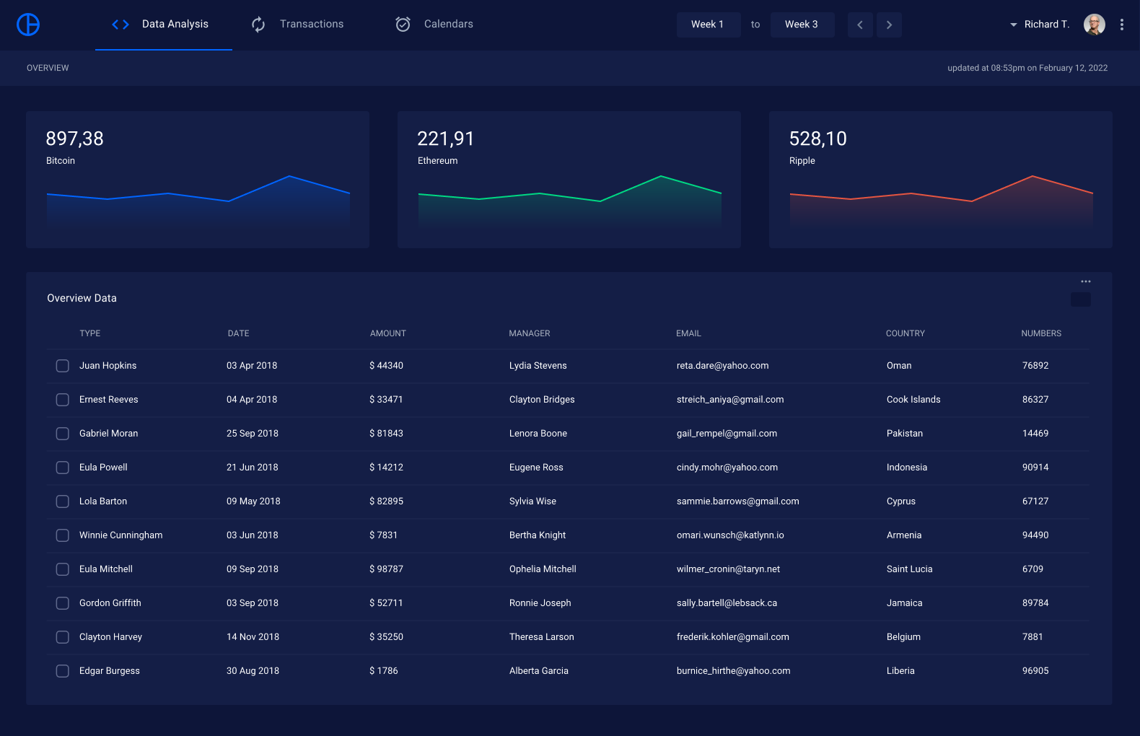Image resolution: width=1140 pixels, height=736 pixels.
Task: Click the Saint Lucia country cell
Action: (x=909, y=569)
